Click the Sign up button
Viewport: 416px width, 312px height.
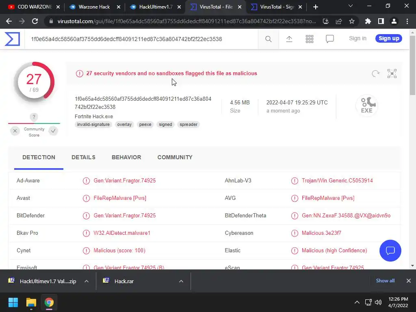(389, 39)
